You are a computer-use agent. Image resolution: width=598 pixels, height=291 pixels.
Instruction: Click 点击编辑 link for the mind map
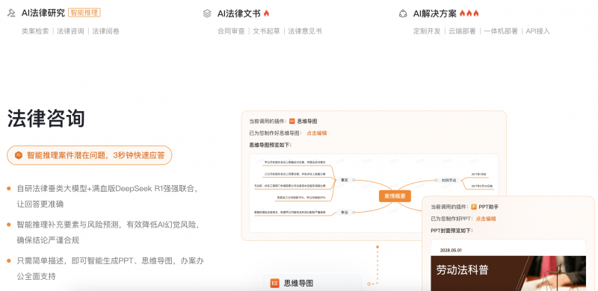316,134
